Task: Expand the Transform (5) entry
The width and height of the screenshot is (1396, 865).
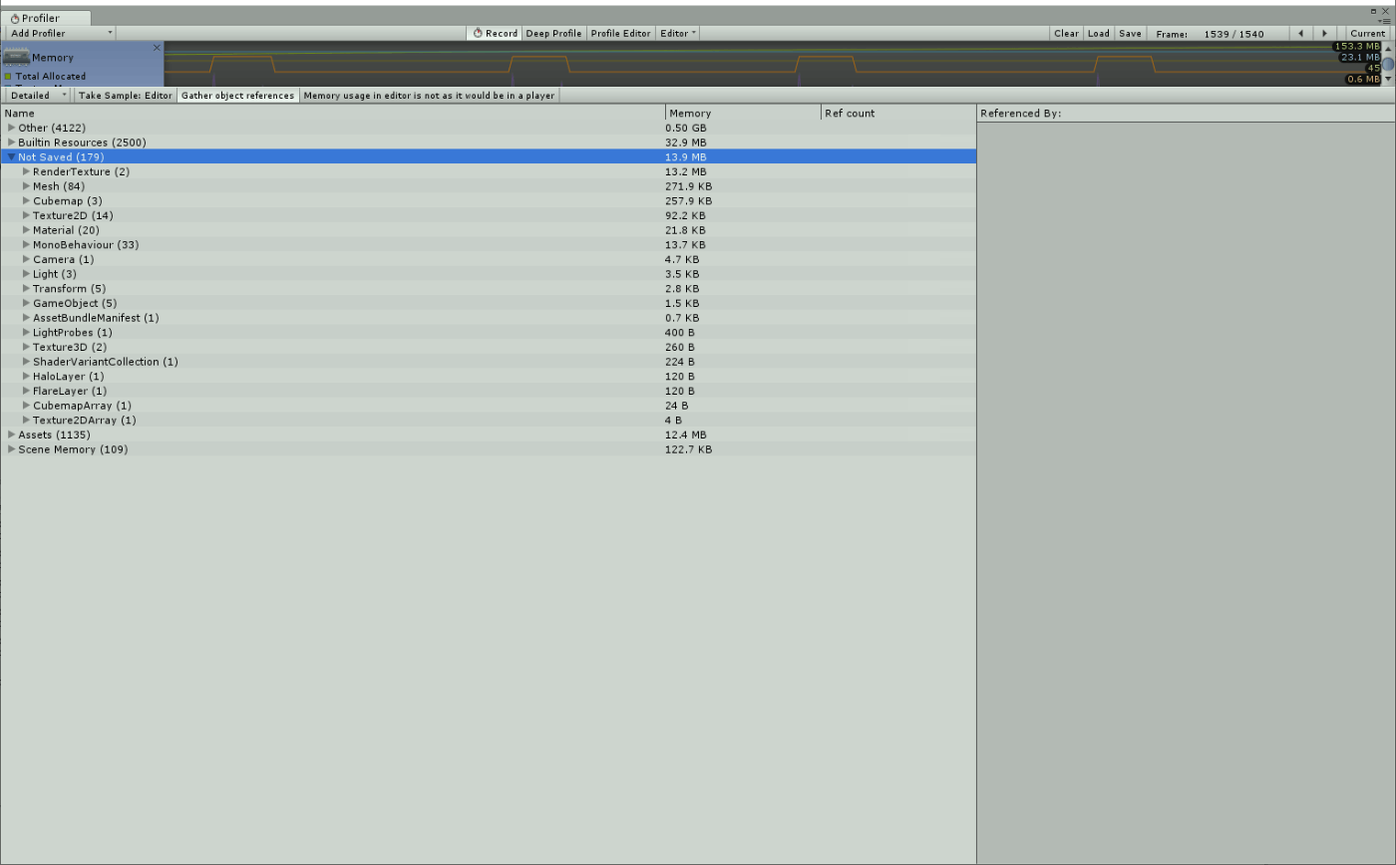Action: [27, 289]
